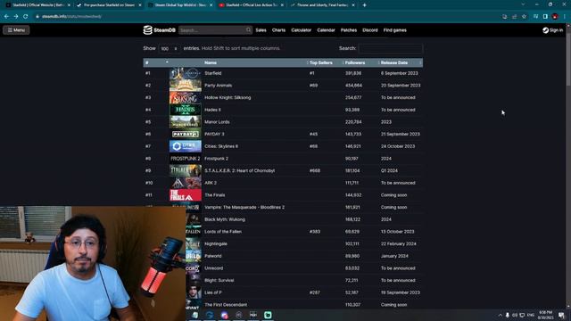Close the Pre-purchase Starfield on Steam tab
The width and height of the screenshot is (571, 321).
[140, 5]
